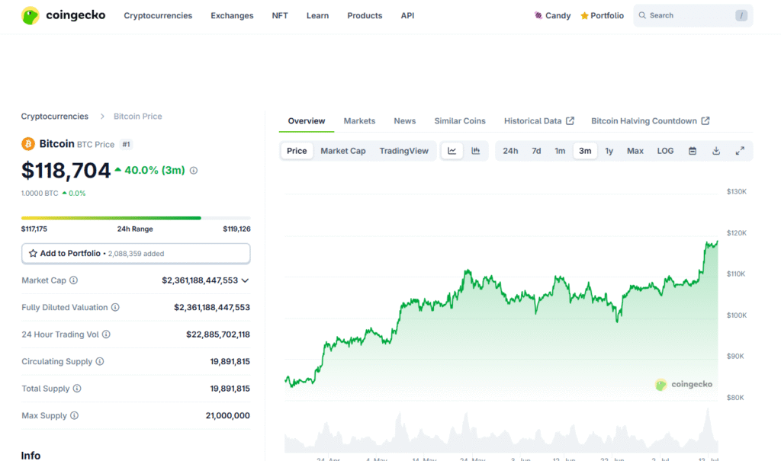This screenshot has height=461, width=781.
Task: Select the Market Cap chart mode
Action: [x=343, y=151]
